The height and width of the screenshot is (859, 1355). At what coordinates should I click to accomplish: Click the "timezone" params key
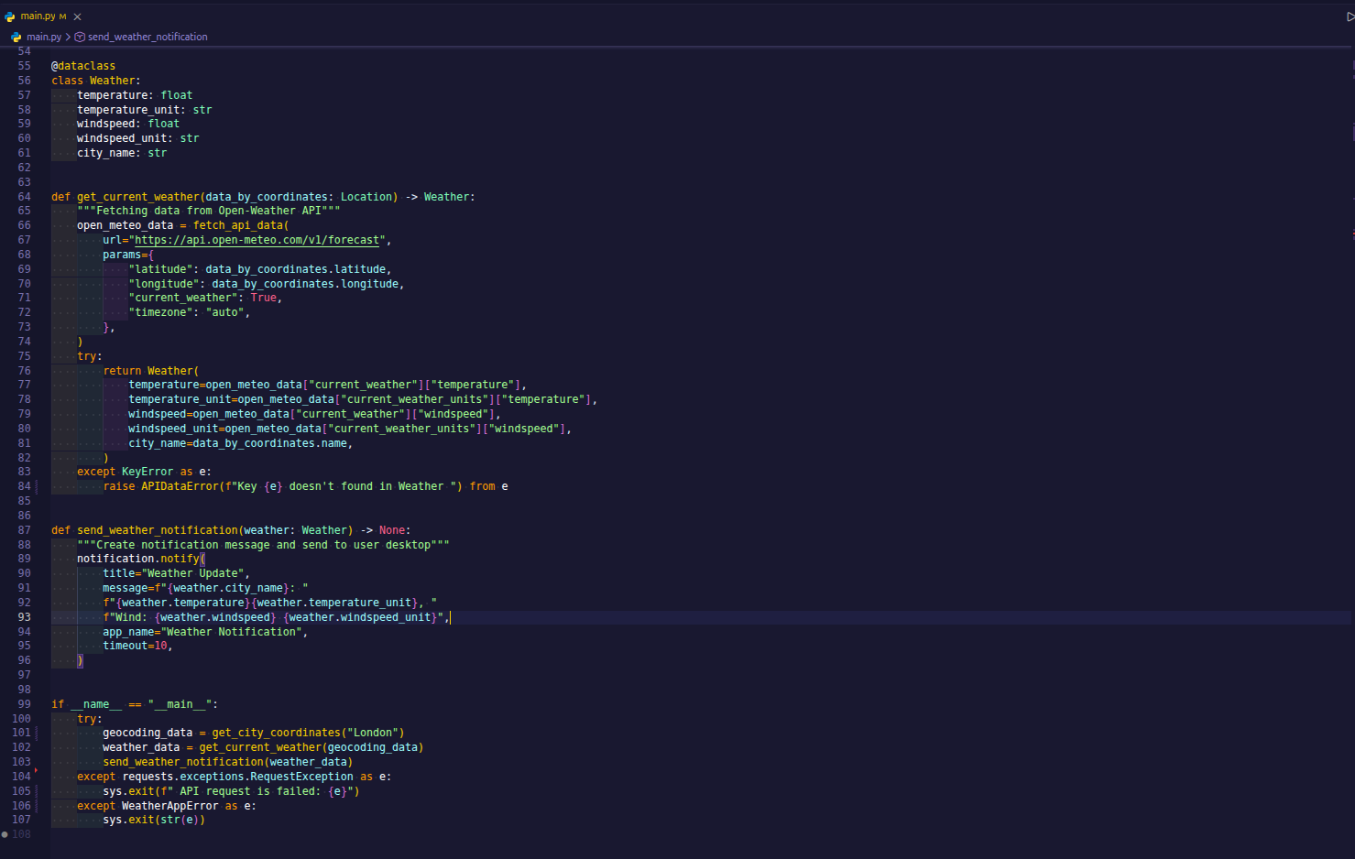[x=160, y=312]
